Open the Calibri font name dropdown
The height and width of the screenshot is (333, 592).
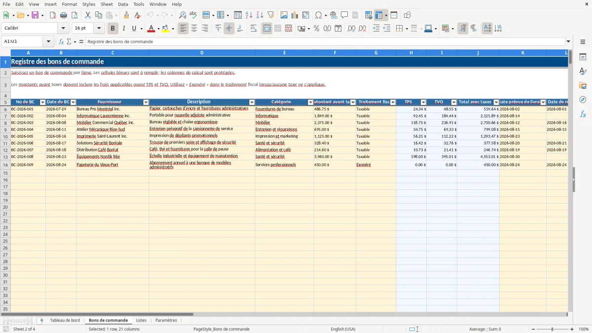63,29
